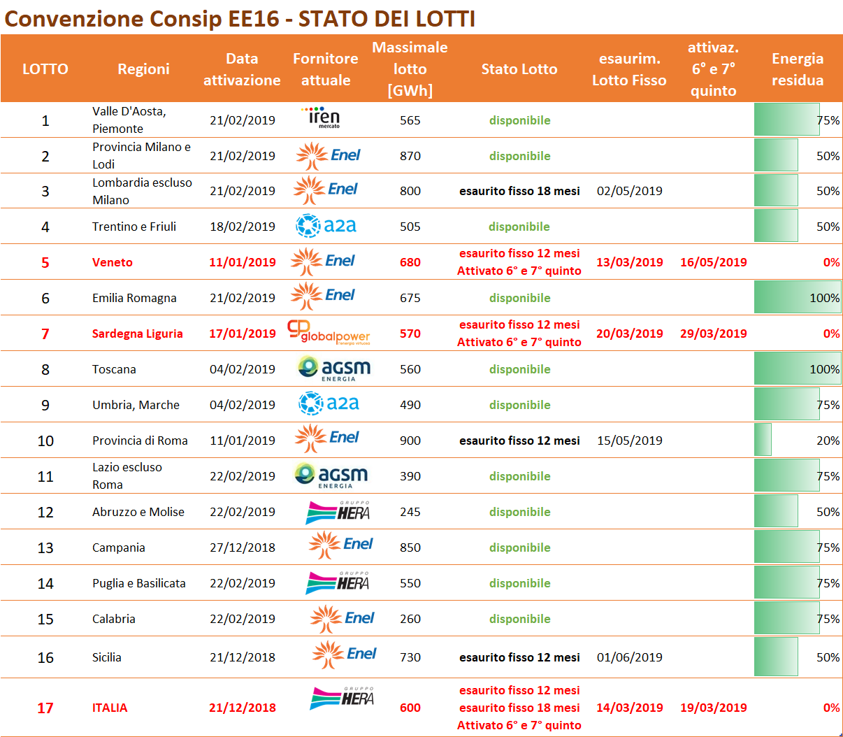Click the Massimale lotto [GWh] header
Image resolution: width=843 pixels, height=737 pixels.
click(410, 69)
